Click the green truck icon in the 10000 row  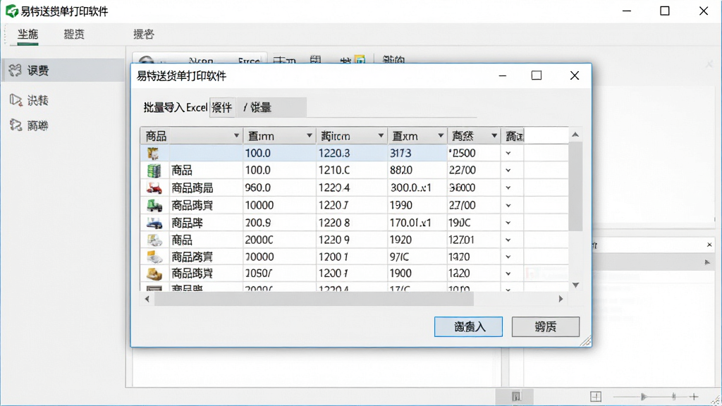(154, 205)
